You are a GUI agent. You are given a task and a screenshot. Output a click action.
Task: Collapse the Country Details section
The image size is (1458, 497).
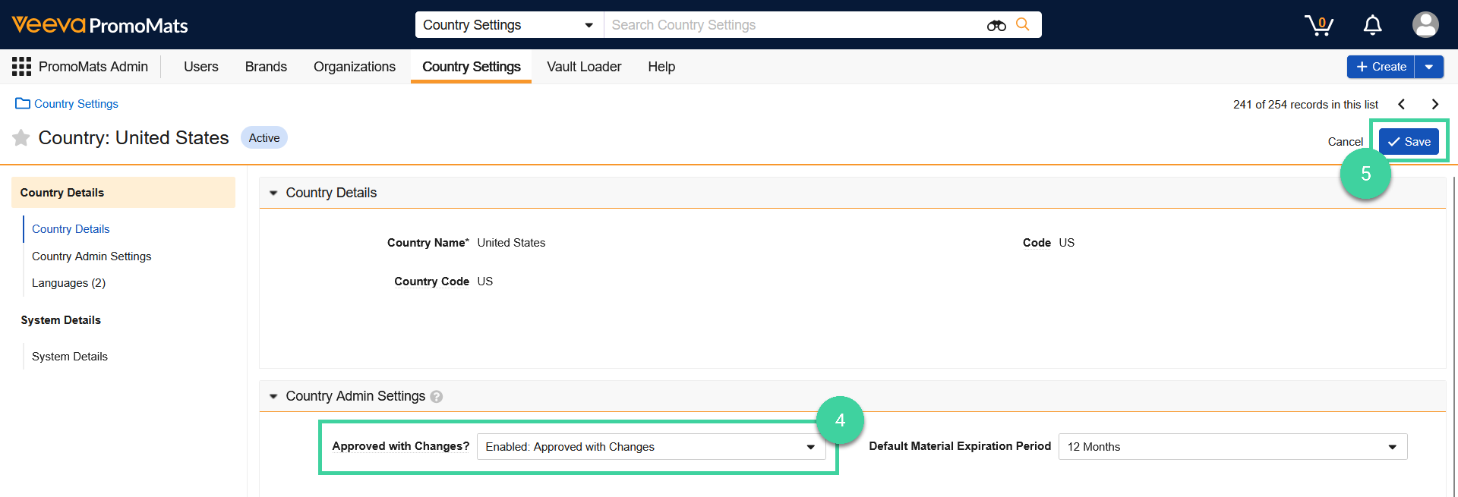pos(273,193)
